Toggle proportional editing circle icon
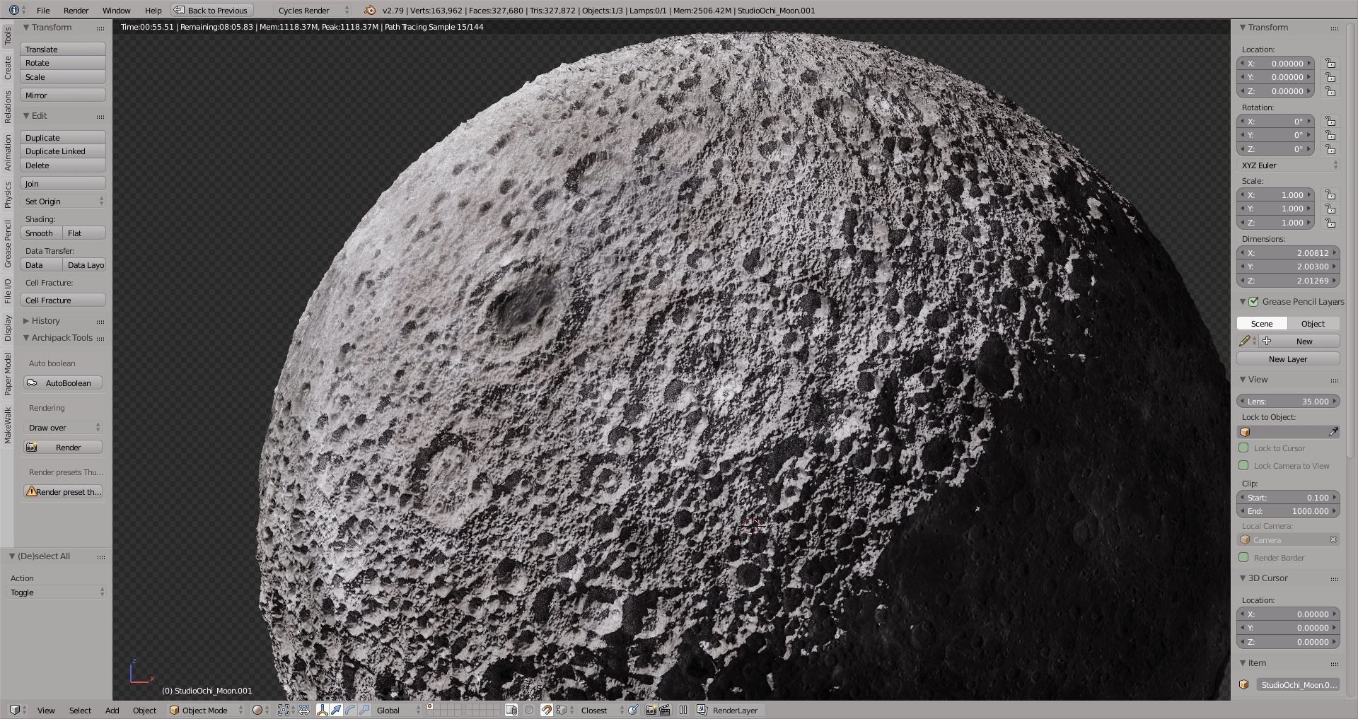1358x719 pixels. coord(529,710)
